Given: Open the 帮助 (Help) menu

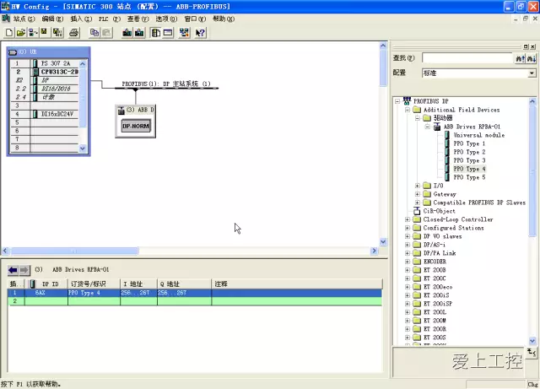Looking at the screenshot, I should point(224,19).
